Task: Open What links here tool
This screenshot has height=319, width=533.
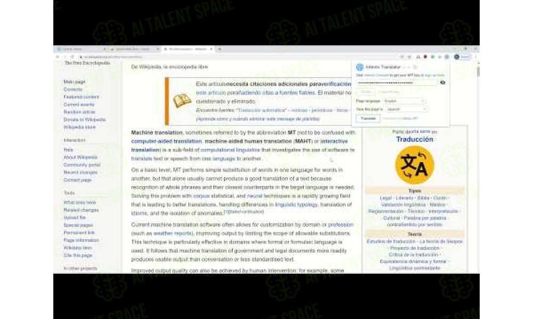Action: pyautogui.click(x=80, y=203)
